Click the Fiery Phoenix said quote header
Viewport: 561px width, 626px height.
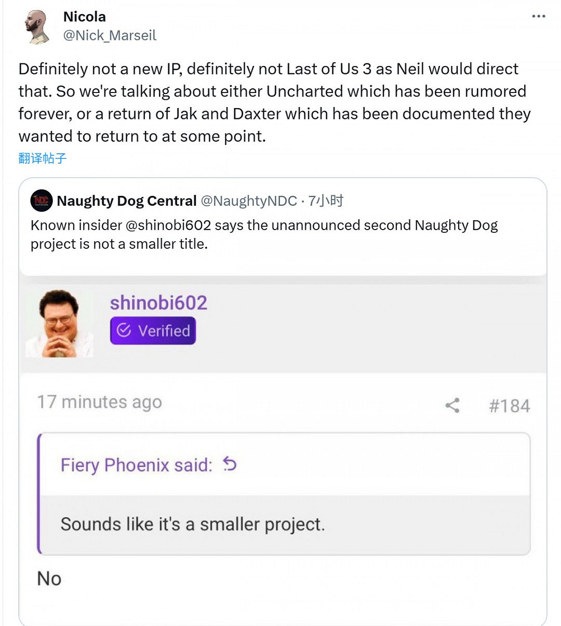137,465
